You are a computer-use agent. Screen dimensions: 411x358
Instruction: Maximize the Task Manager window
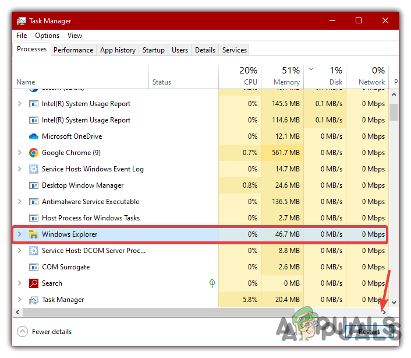coord(359,20)
